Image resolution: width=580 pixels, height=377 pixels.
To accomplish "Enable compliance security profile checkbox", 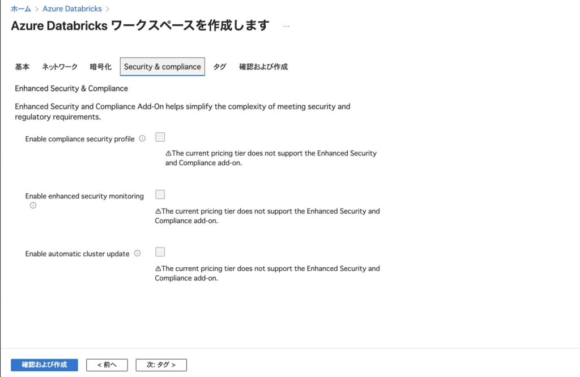I will coord(160,137).
